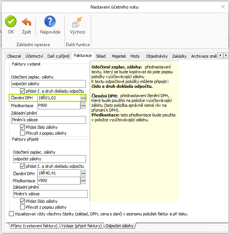Open the Účetnictví tab

pos(34,56)
